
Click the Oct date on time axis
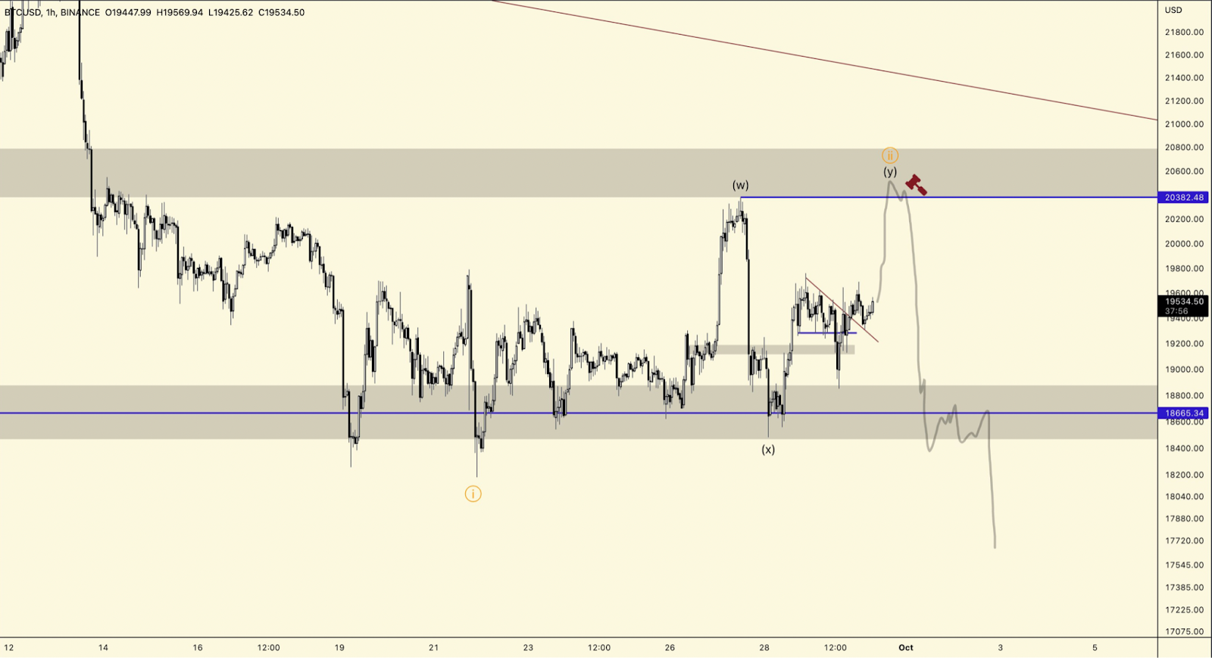point(906,647)
